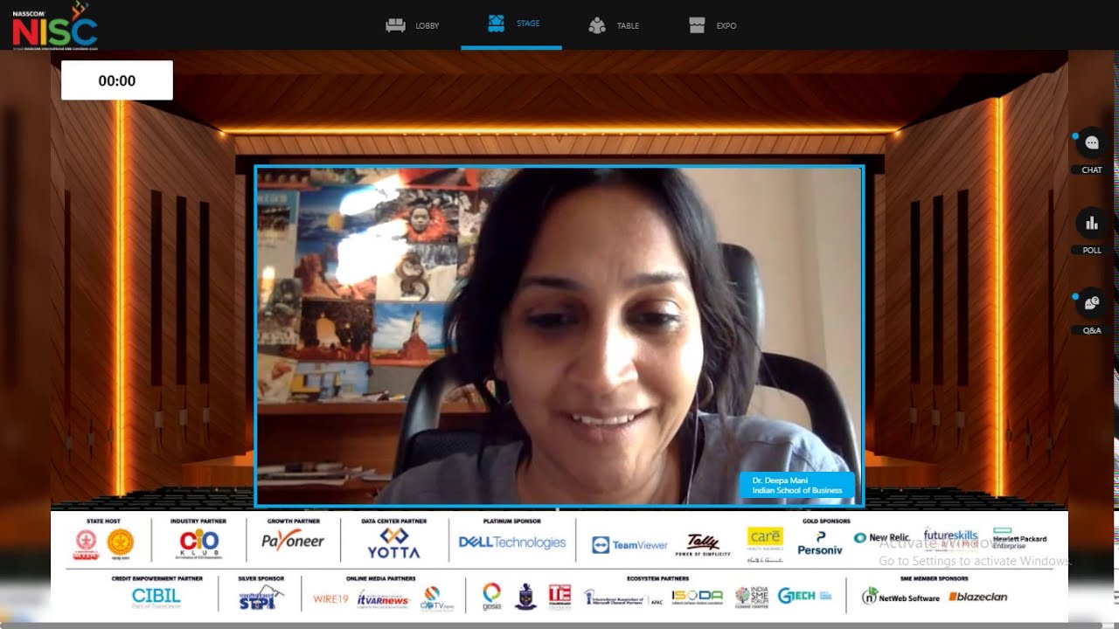Click the India SME Forum logo
Image resolution: width=1119 pixels, height=629 pixels.
(x=752, y=598)
